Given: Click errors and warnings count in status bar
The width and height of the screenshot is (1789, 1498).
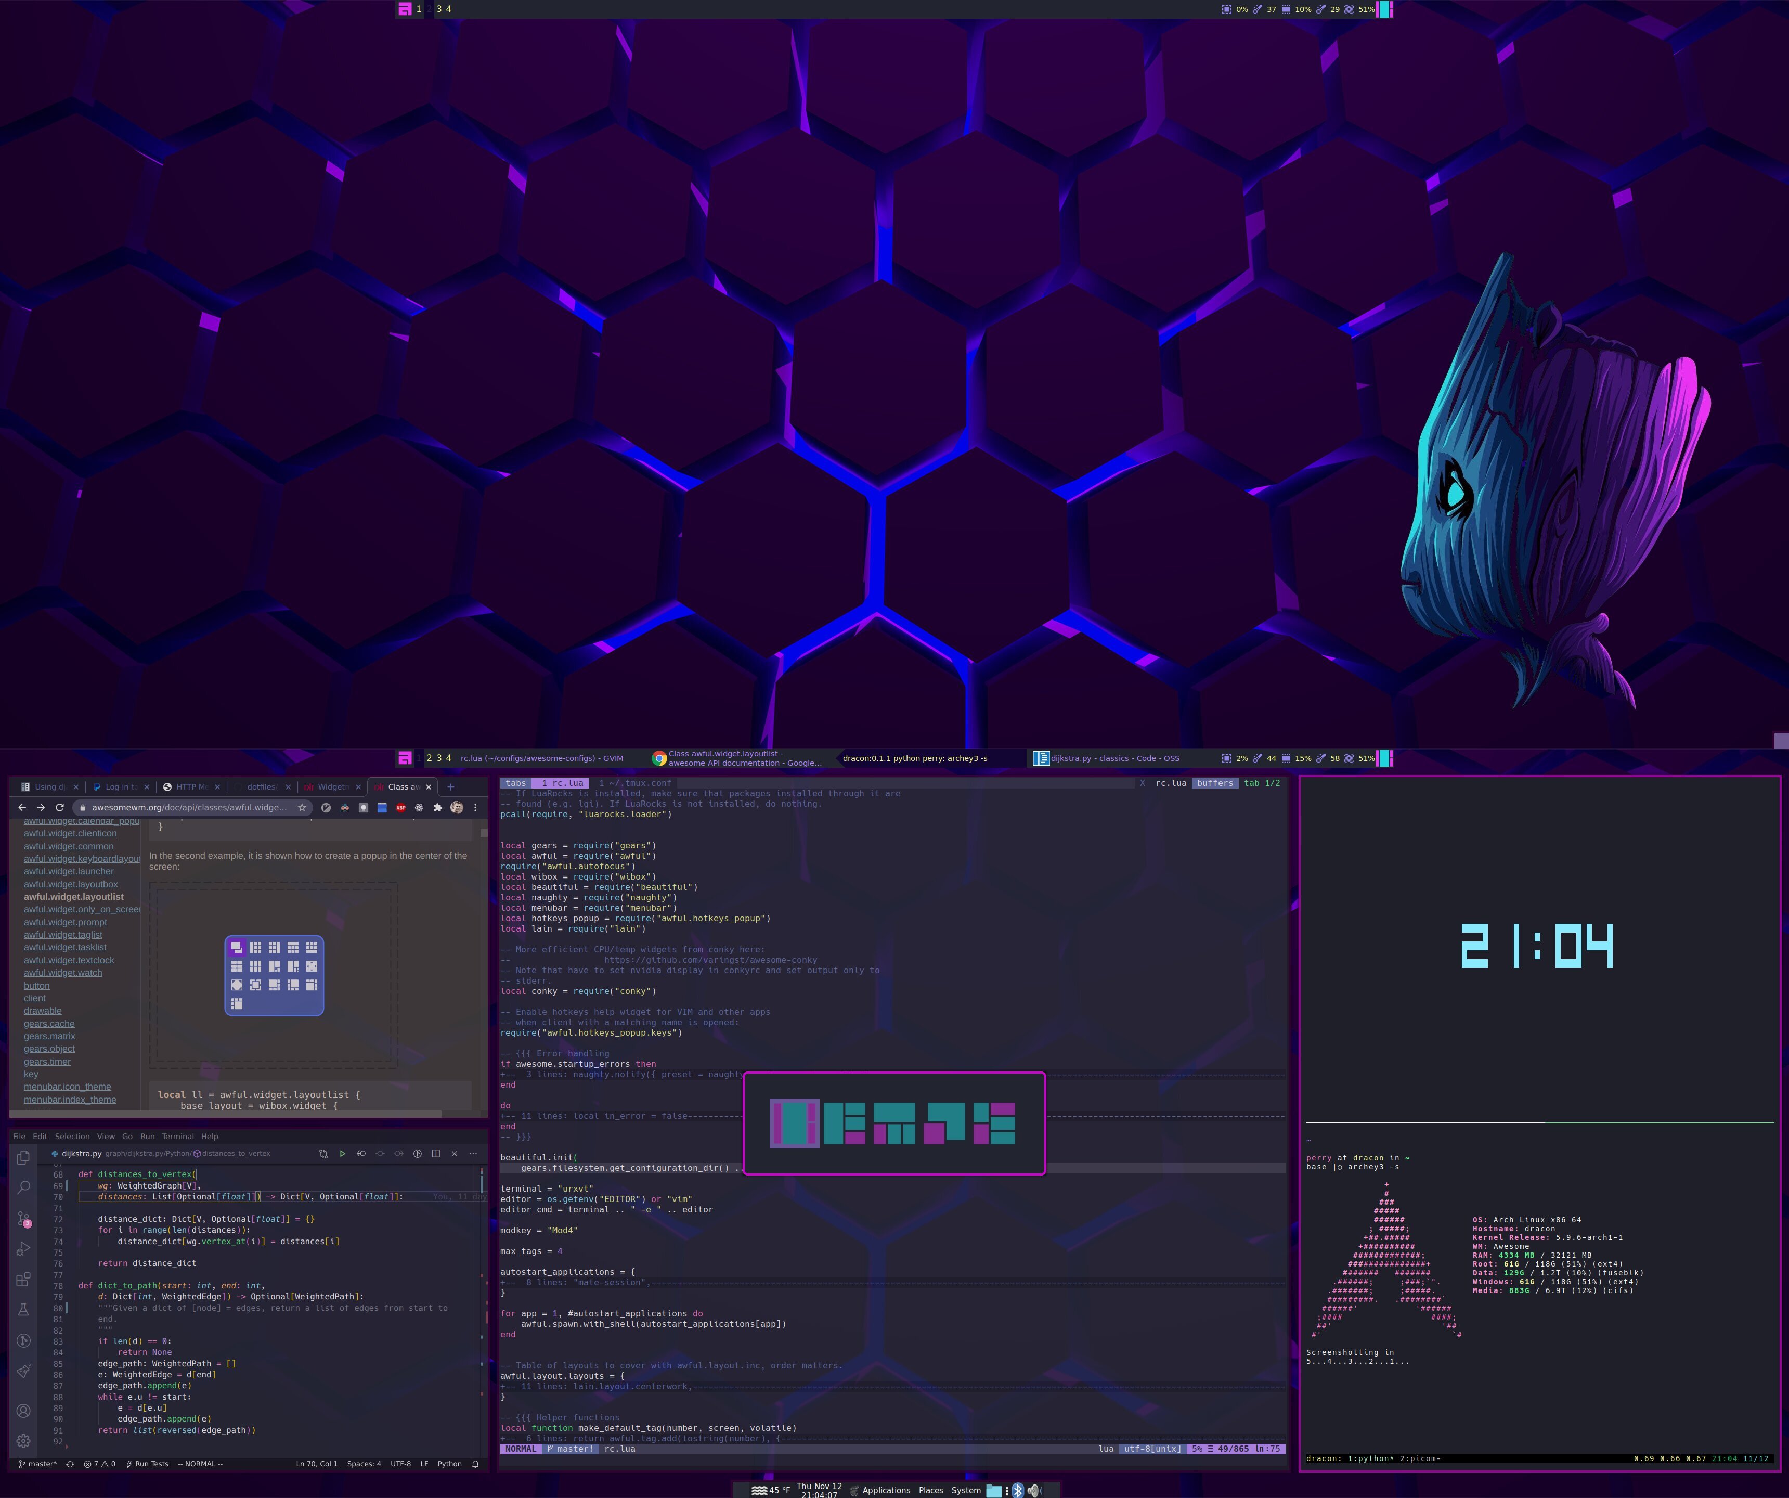Looking at the screenshot, I should click(100, 1464).
